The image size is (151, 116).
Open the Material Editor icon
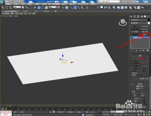tap(130, 8)
